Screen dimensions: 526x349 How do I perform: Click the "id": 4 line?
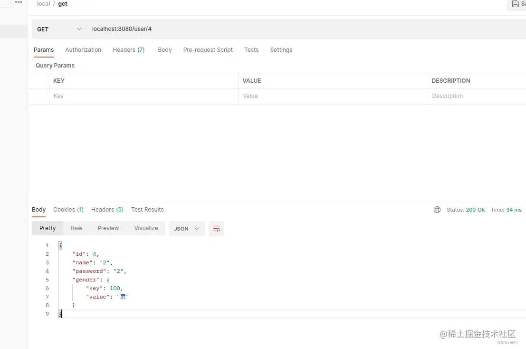86,254
